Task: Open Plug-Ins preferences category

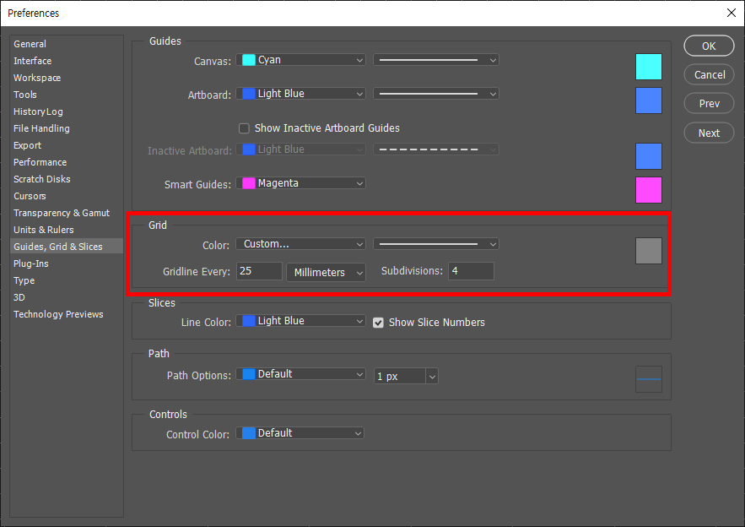Action: point(31,263)
